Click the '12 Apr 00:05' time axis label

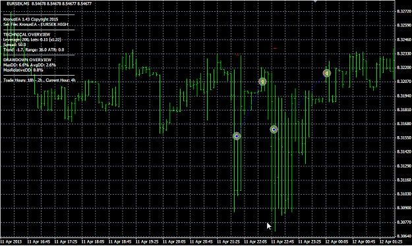[x=337, y=242]
